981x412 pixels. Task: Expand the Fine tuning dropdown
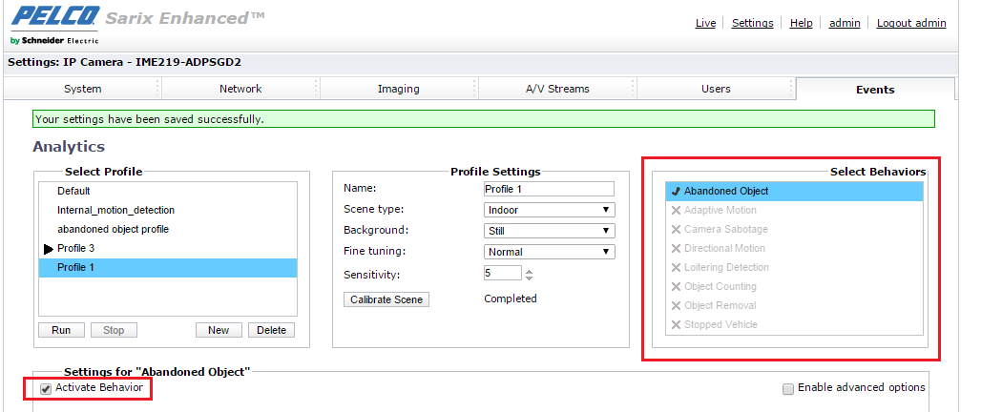coord(549,252)
